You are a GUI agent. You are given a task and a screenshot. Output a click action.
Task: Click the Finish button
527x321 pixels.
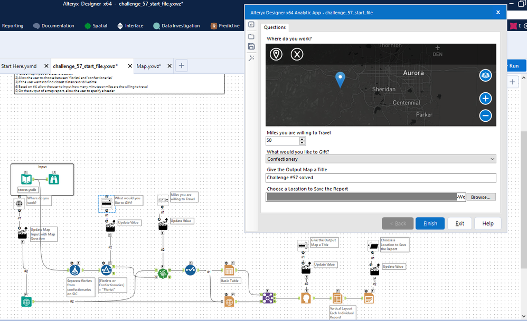[430, 223]
